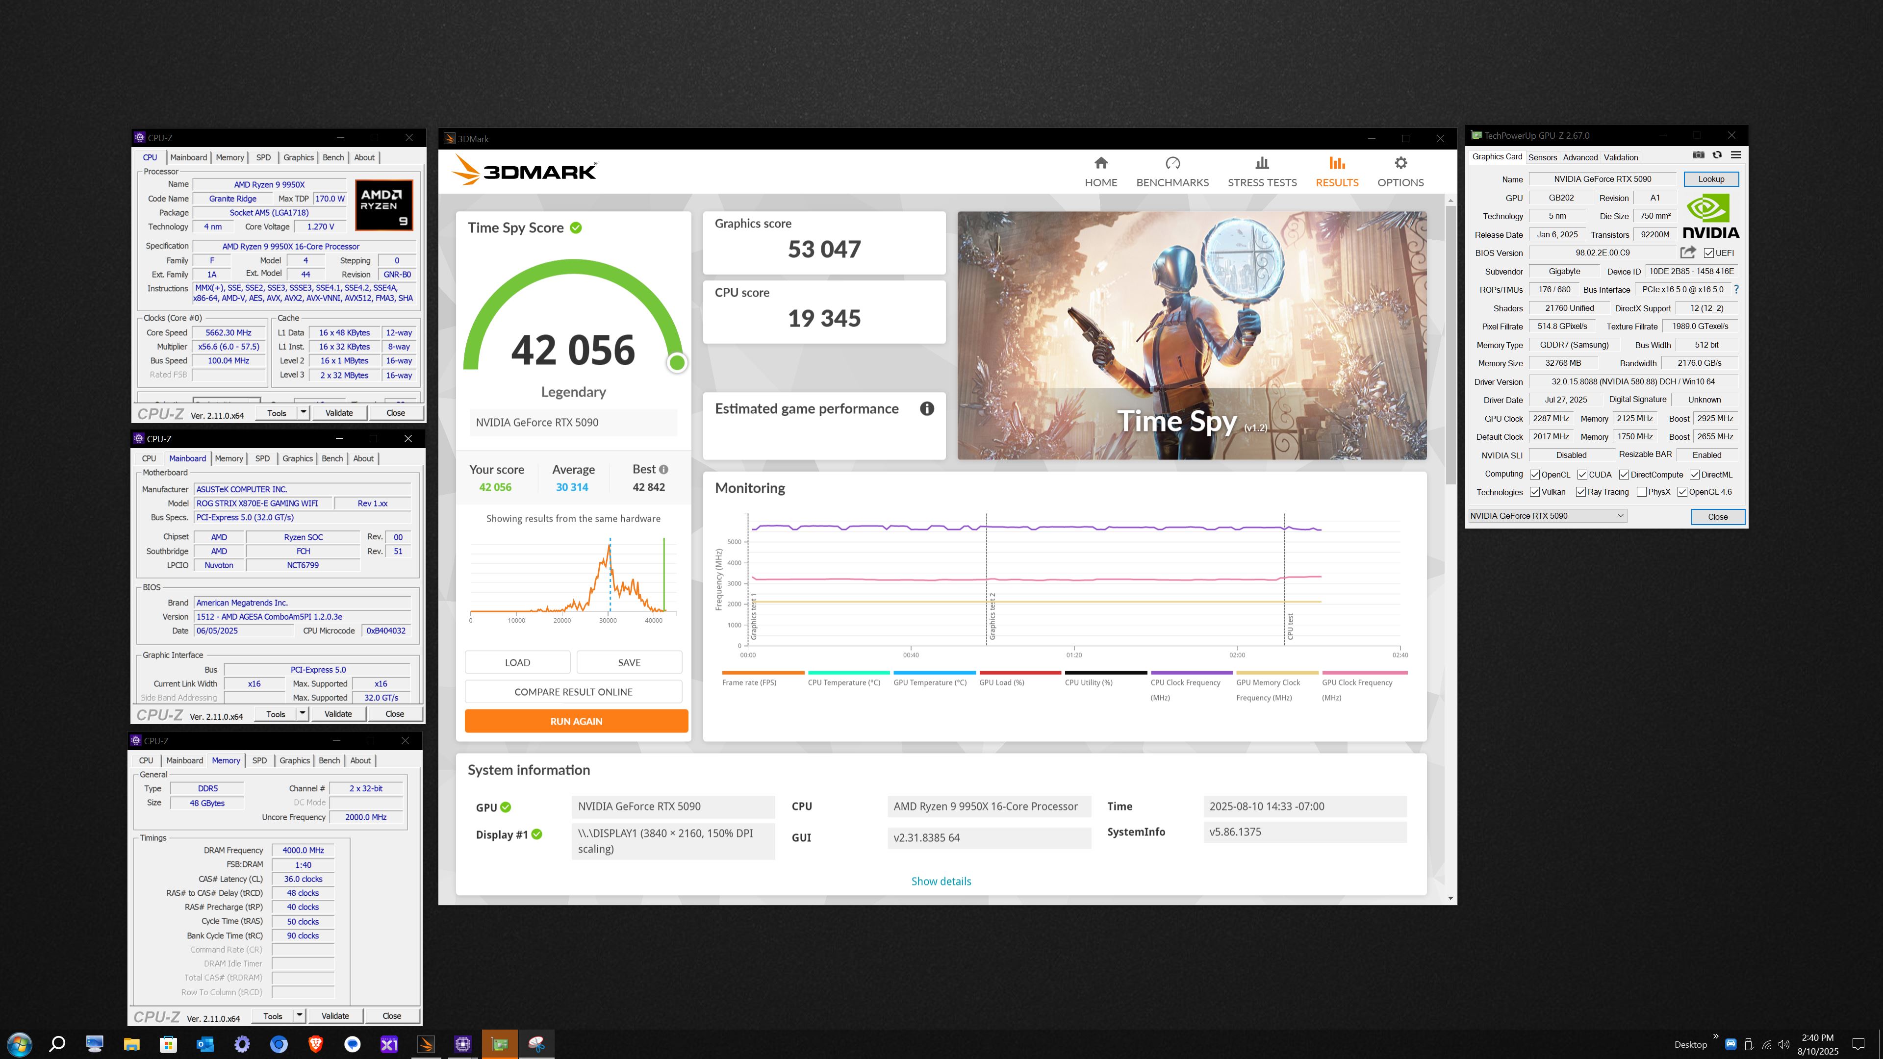Take a GPU-Z screenshot with camera icon
Image resolution: width=1883 pixels, height=1059 pixels.
pos(1698,155)
